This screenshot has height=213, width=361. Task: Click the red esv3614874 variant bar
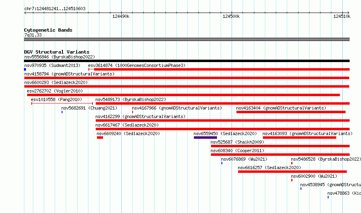[x=219, y=69]
